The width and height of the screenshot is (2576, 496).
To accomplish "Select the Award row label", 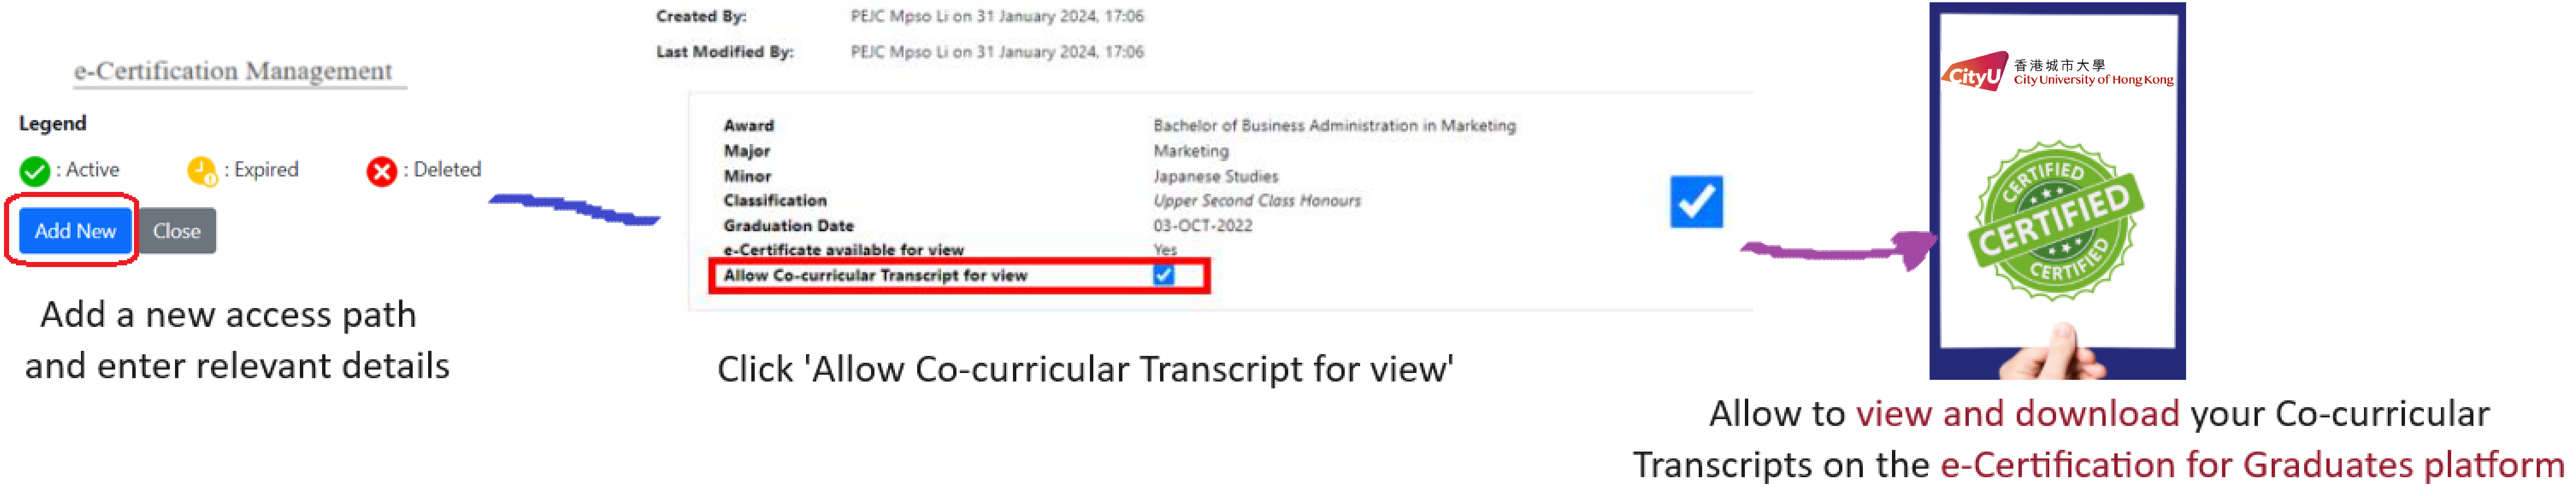I will [x=749, y=126].
